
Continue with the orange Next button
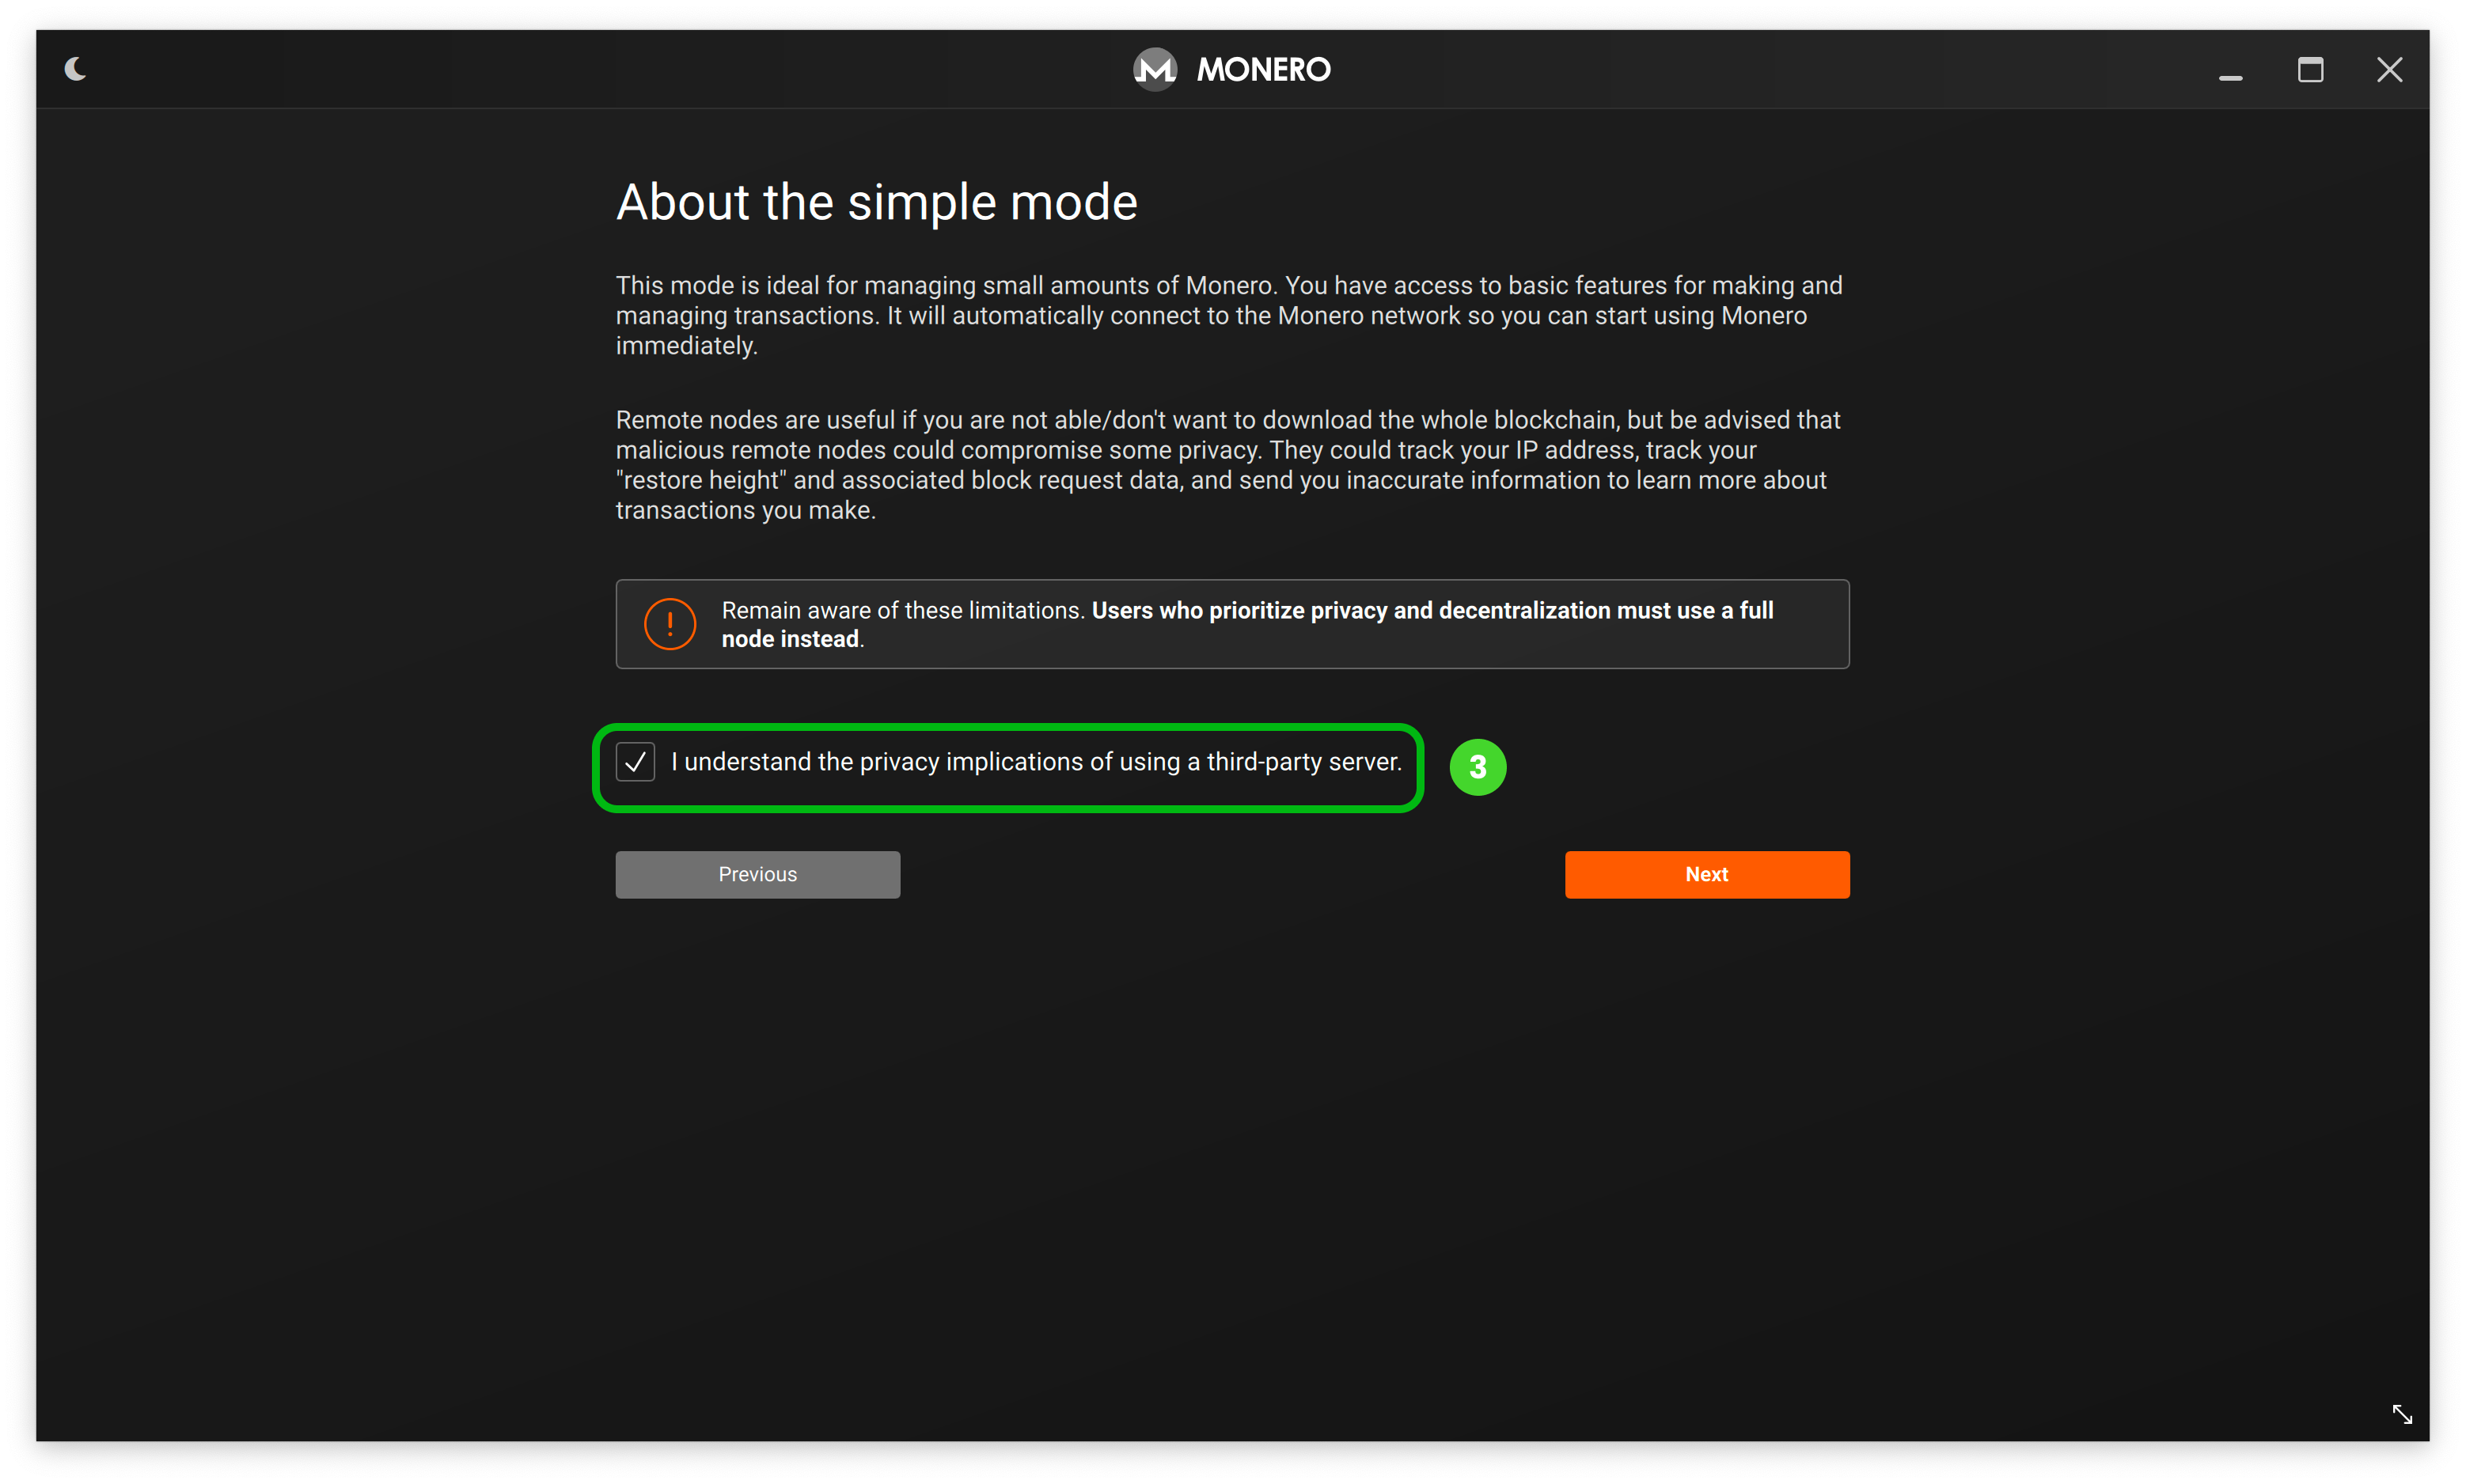tap(1707, 874)
